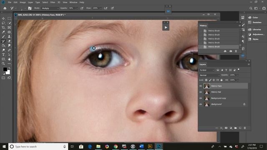Screen dimensions: 267x150
Task: Toggle pressure for opacity button
Action: coord(82,8)
